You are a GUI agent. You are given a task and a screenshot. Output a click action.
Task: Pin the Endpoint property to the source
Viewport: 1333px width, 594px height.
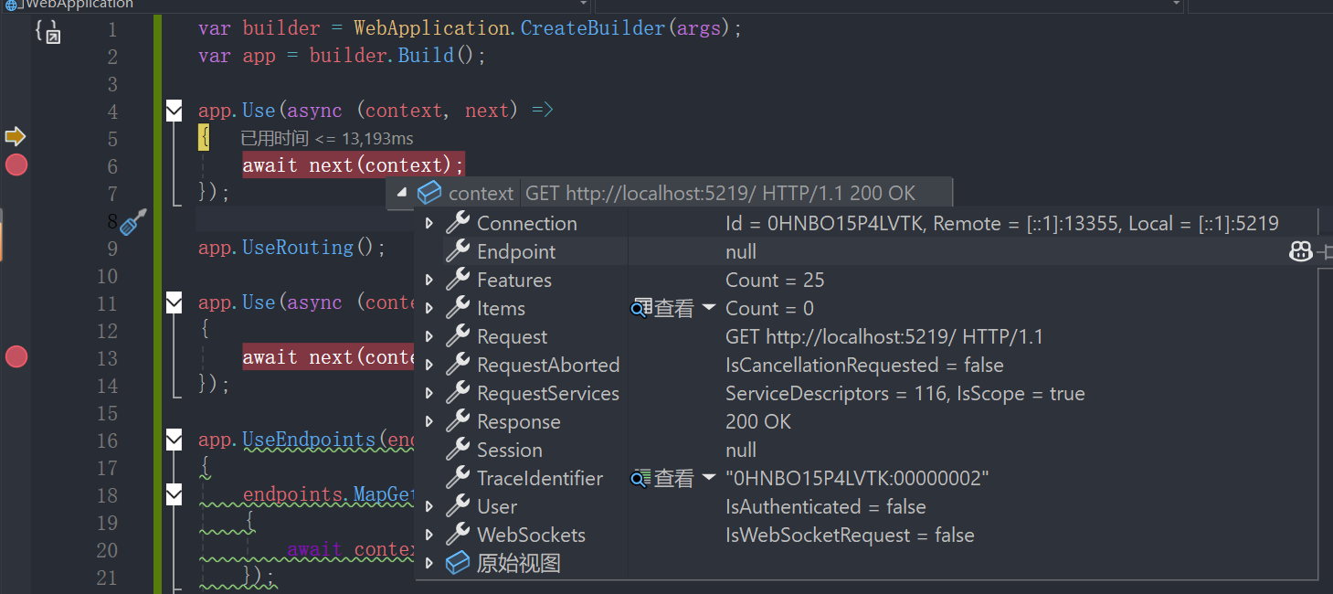tap(1325, 252)
